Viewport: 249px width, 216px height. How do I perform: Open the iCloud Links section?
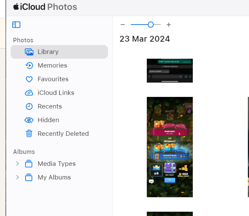[x=59, y=93]
